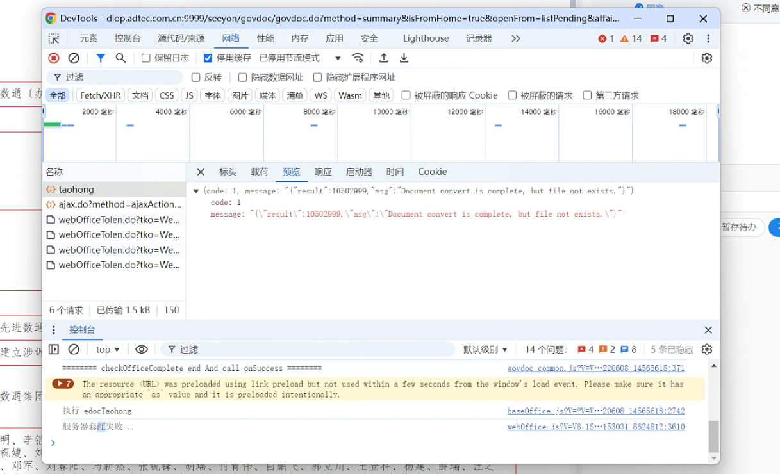Open network search magnifier icon
780x474 pixels.
point(120,58)
